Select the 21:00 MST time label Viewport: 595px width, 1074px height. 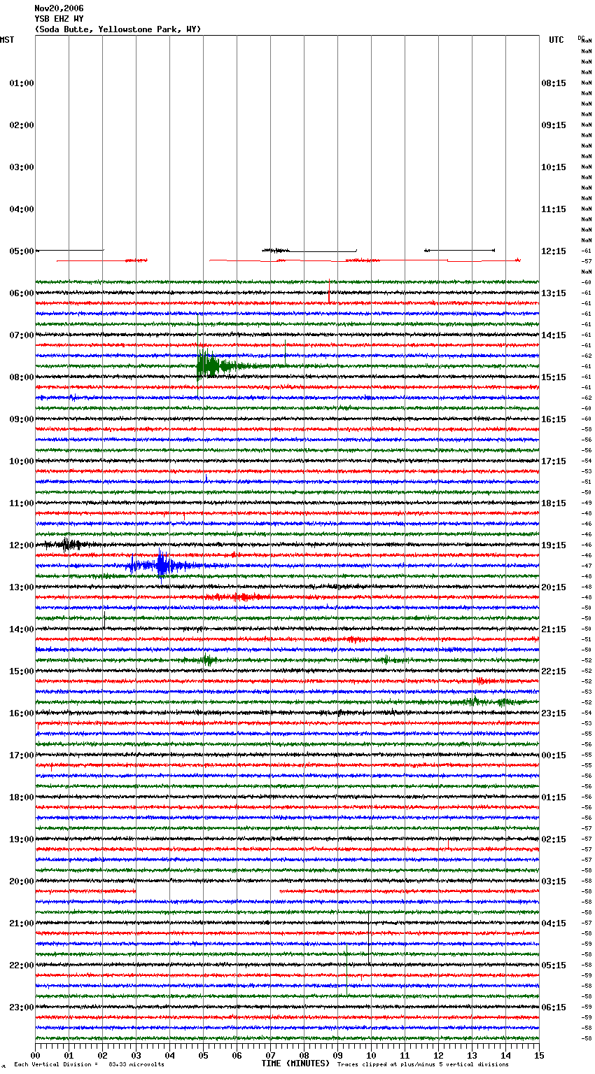point(22,923)
